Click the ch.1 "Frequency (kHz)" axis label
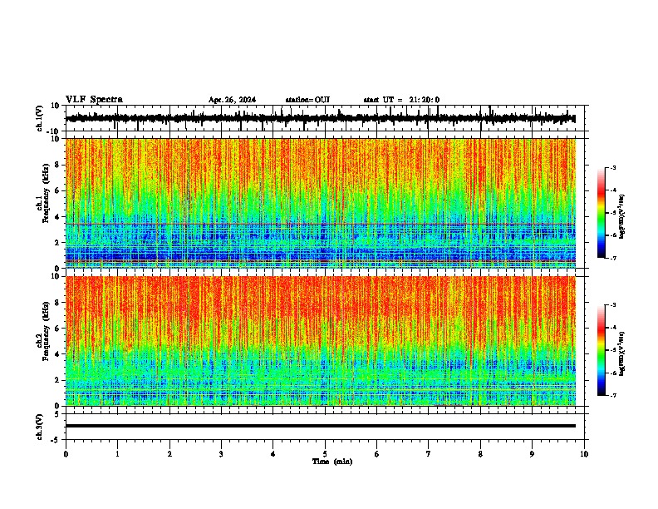 point(47,194)
